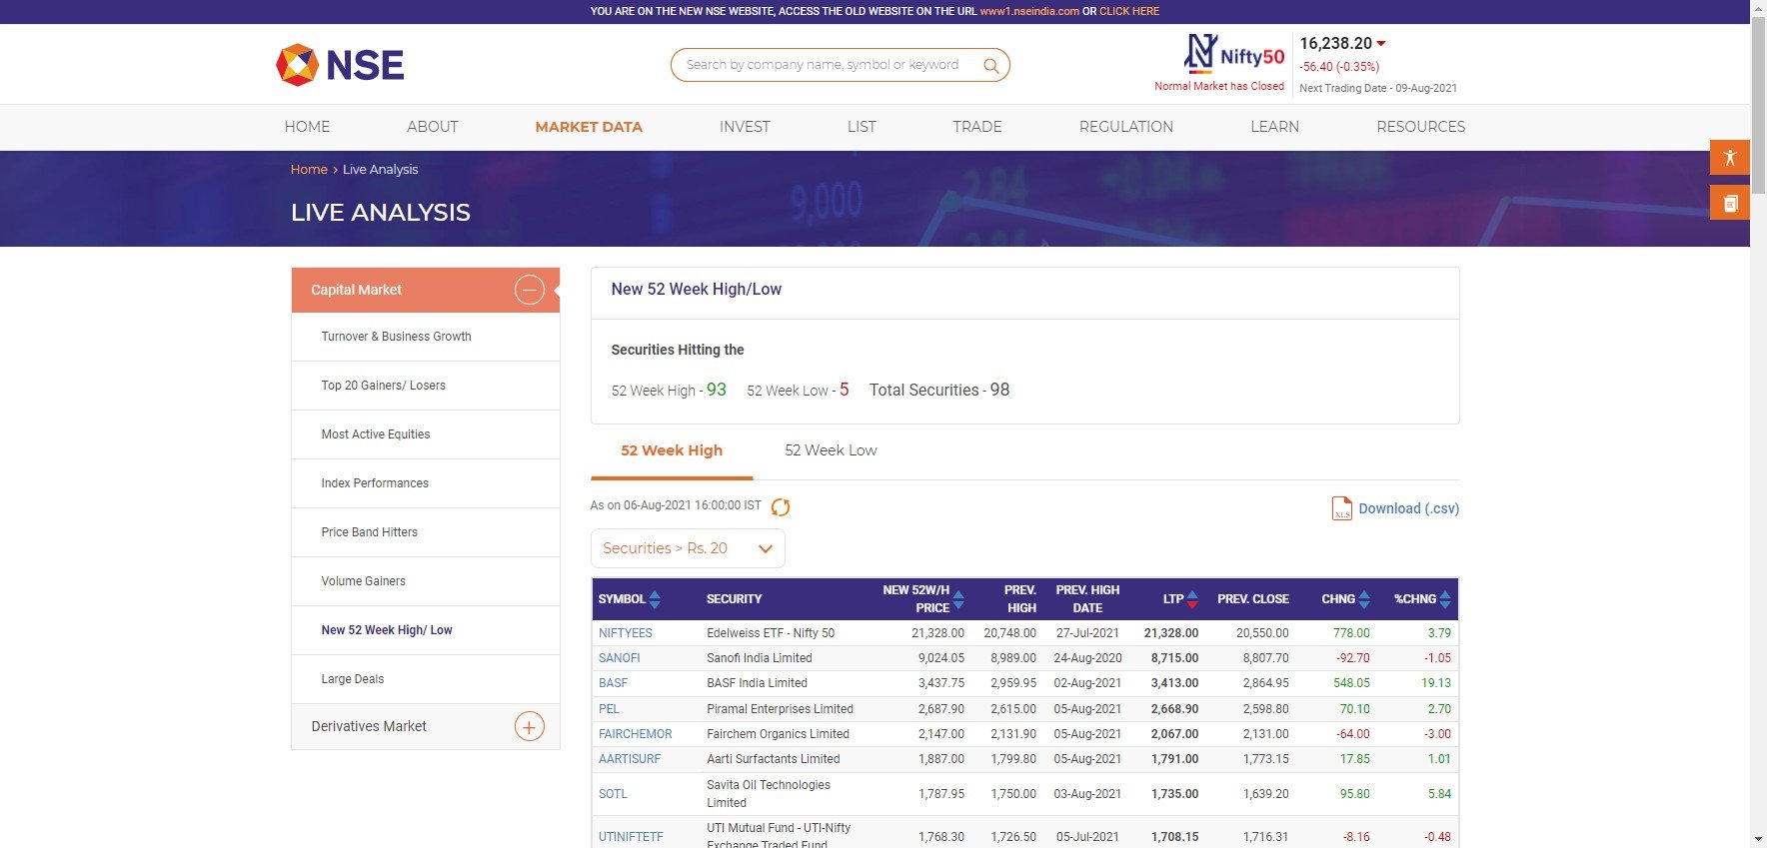Screen dimensions: 1767x848
Task: Open the REGULATION menu
Action: coord(1126,127)
